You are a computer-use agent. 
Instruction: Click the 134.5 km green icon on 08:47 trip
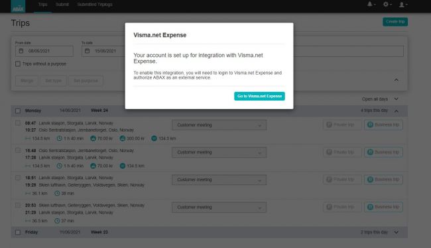(x=154, y=138)
